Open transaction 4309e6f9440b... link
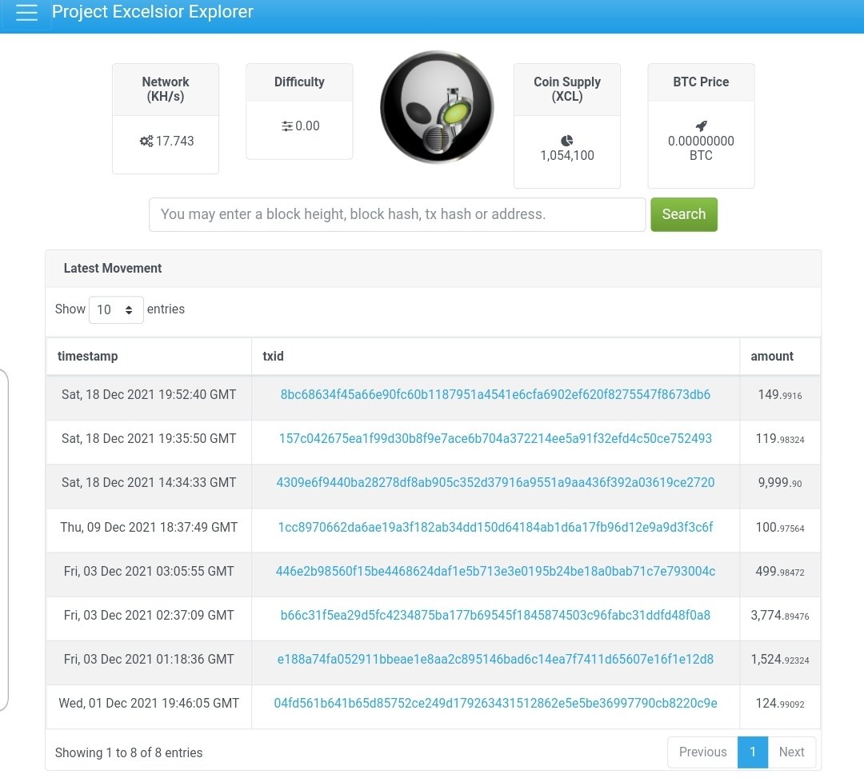 [495, 483]
